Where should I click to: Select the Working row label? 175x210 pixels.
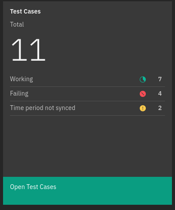point(21,79)
